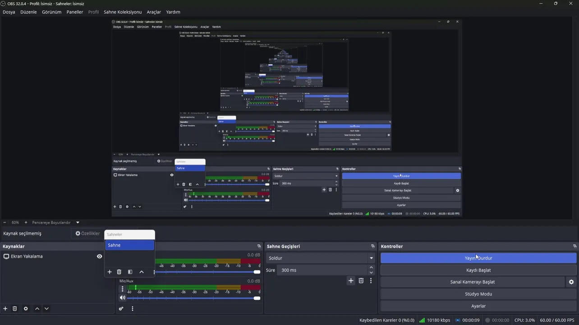Move scene up with Sahneler arrow icon
Viewport: 579px width, 325px height.
142,272
